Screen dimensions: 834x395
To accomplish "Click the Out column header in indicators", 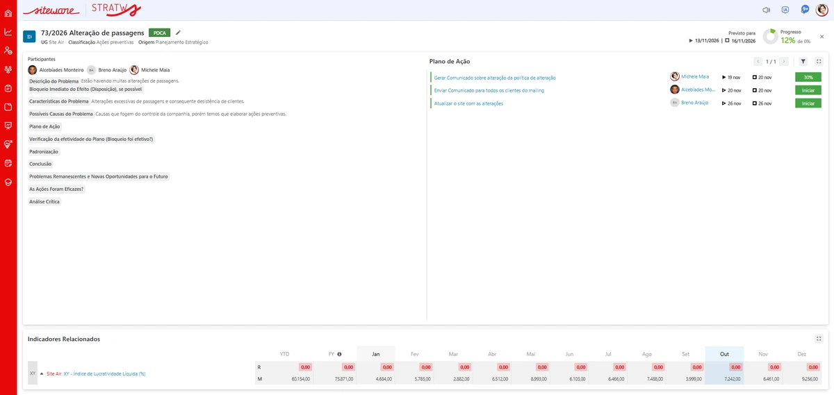I will point(724,354).
